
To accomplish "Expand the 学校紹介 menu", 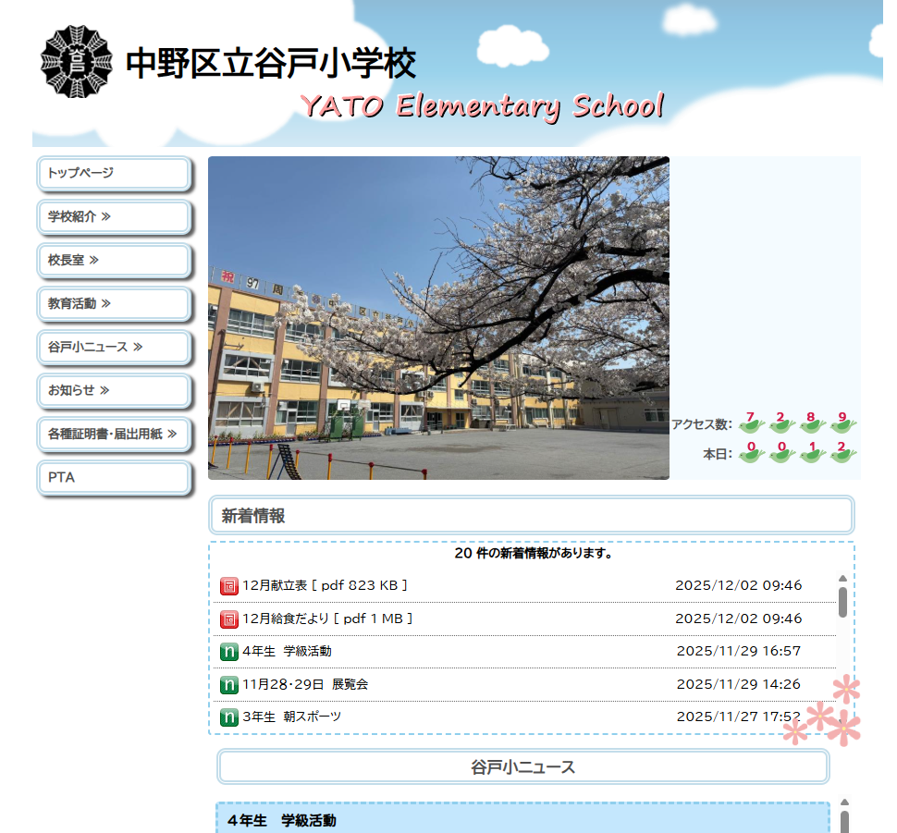I will coord(114,217).
